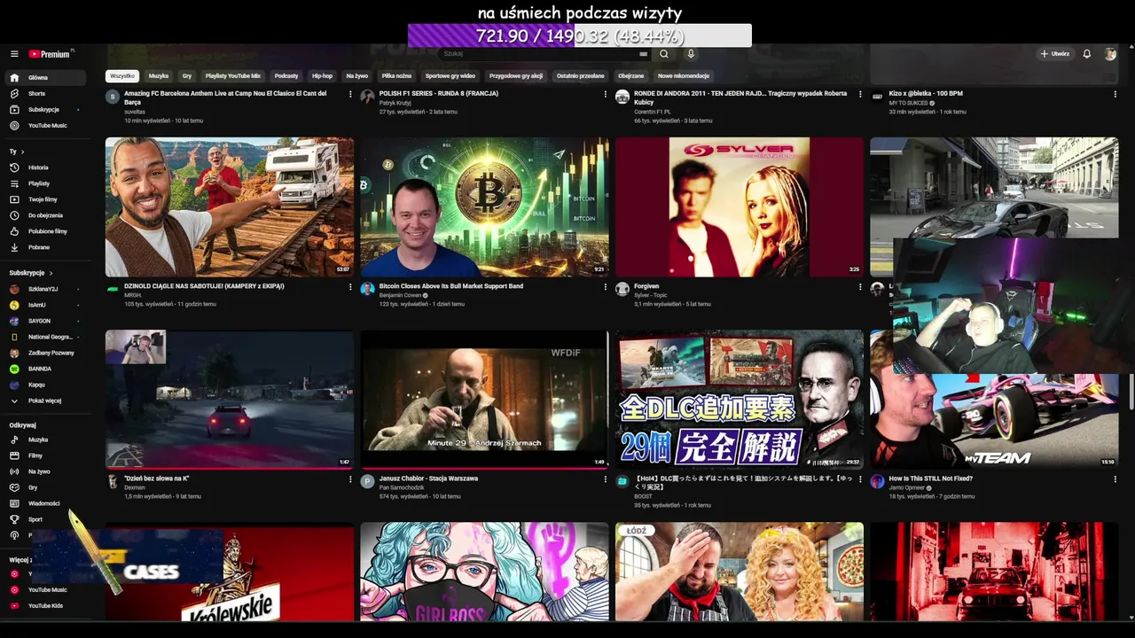The width and height of the screenshot is (1135, 638).
Task: Select the Podcasty filter chip
Action: click(286, 76)
